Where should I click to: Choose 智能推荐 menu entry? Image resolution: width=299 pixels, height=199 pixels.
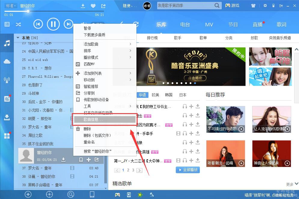coord(105,86)
